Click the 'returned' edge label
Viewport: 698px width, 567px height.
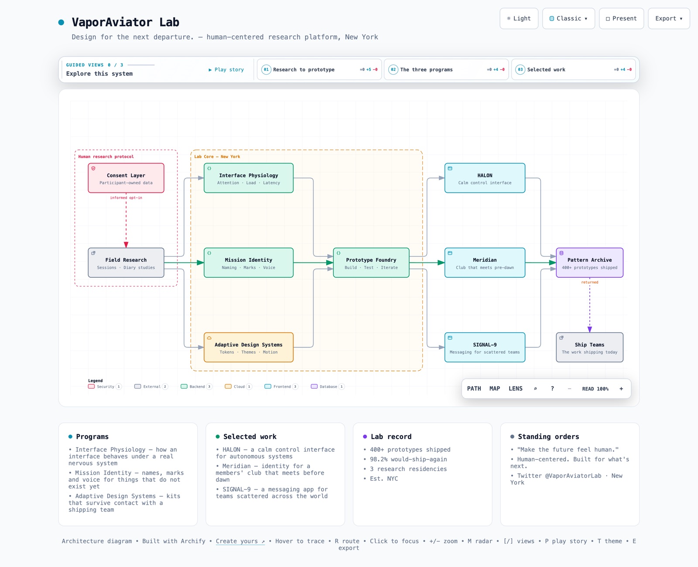[590, 282]
